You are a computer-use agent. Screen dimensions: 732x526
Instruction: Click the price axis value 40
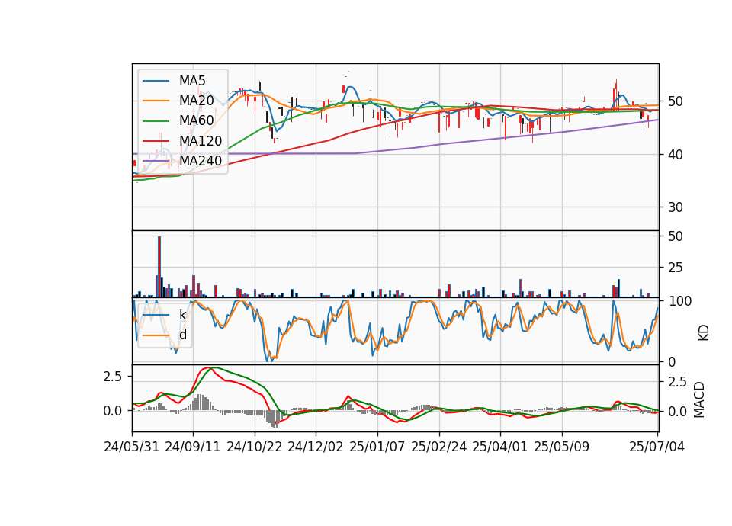[675, 155]
